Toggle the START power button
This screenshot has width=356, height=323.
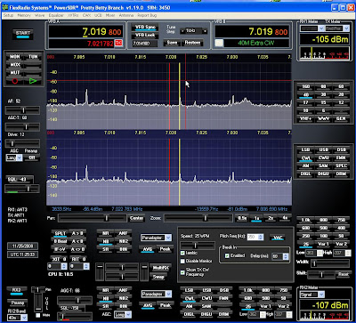click(23, 34)
